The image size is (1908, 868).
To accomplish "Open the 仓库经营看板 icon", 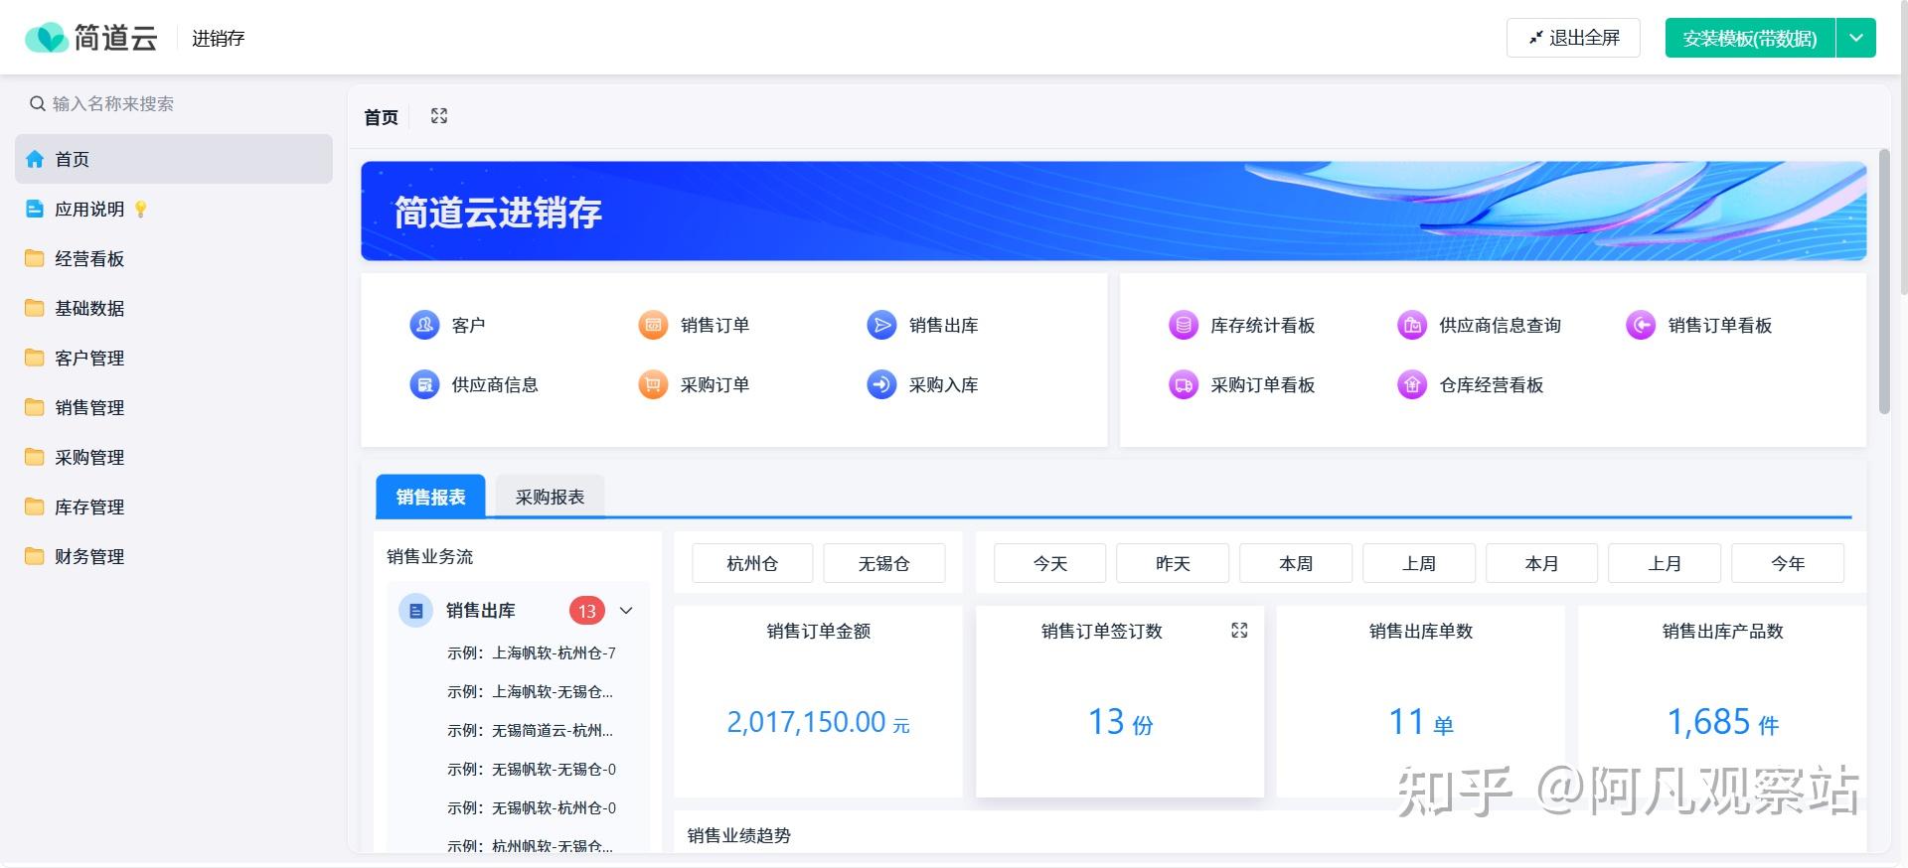I will coord(1412,384).
